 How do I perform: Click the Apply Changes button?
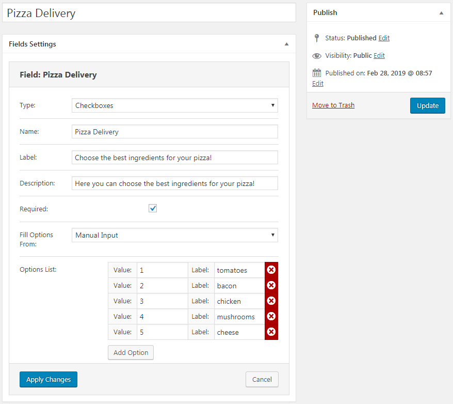coord(48,379)
